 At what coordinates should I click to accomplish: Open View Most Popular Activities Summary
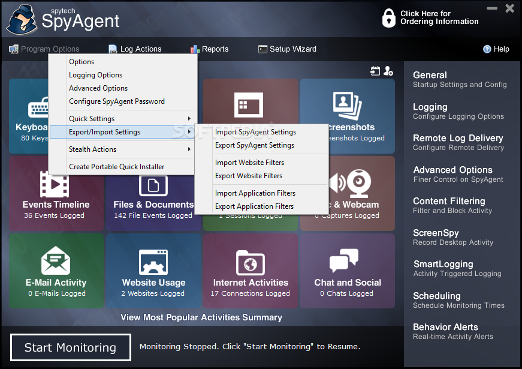(x=201, y=317)
